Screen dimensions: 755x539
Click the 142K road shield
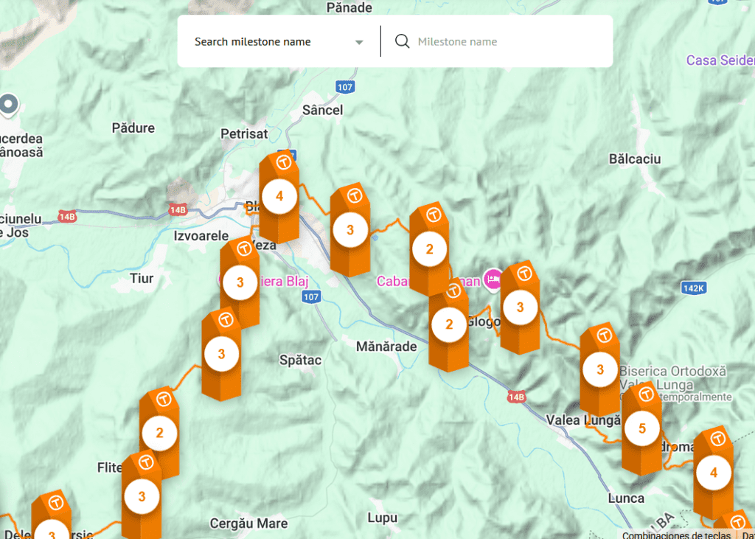pyautogui.click(x=694, y=288)
